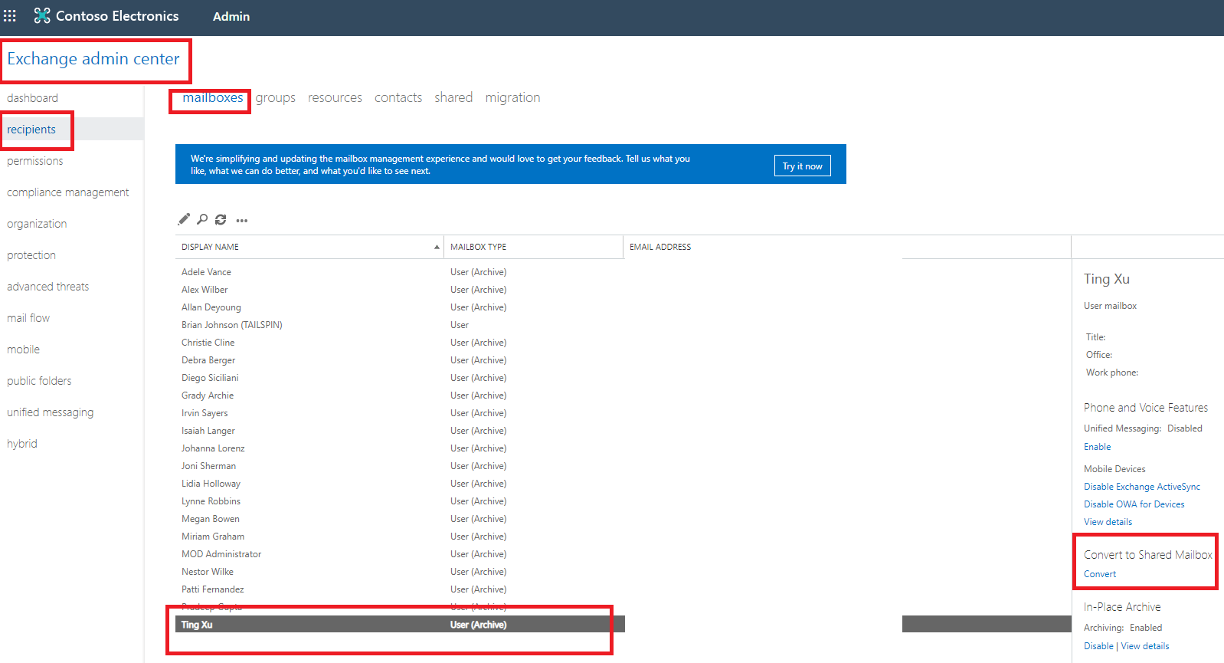Select recipients in the sidebar
The height and width of the screenshot is (663, 1224).
[31, 130]
